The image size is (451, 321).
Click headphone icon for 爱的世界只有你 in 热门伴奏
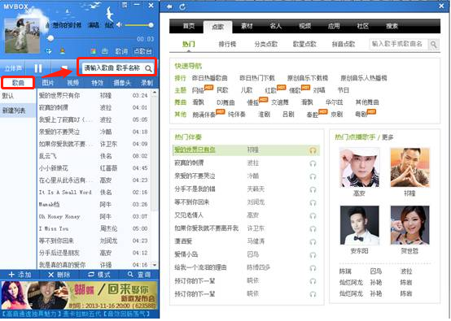point(313,150)
